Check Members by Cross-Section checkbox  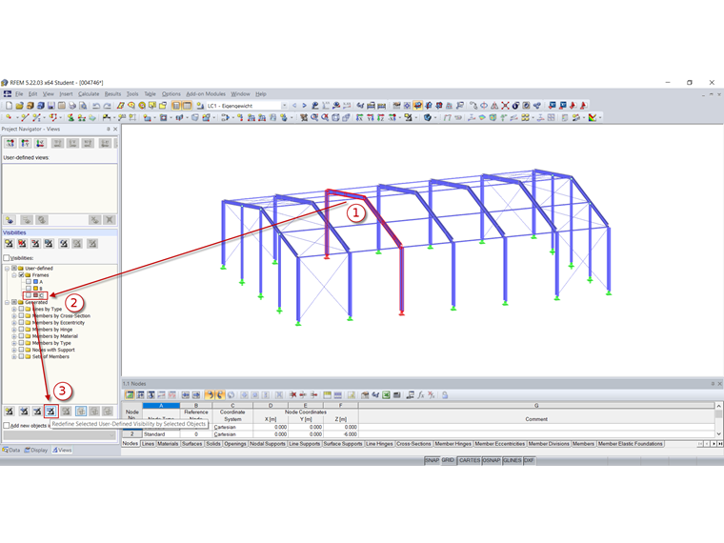tap(21, 316)
